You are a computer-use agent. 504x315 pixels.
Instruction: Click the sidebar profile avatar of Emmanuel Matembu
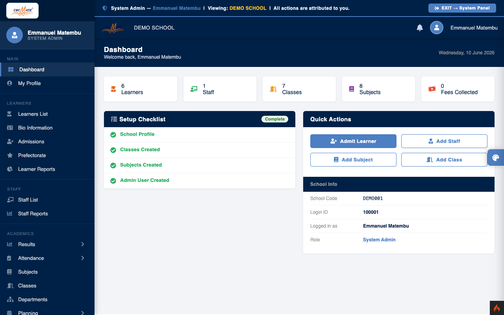click(x=15, y=35)
